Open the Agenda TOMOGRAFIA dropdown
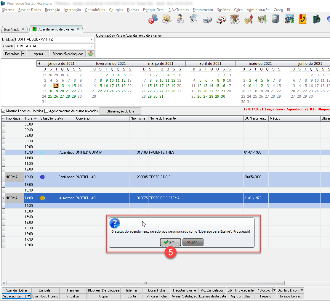Screen dimensions: 330x301 click(x=92, y=46)
